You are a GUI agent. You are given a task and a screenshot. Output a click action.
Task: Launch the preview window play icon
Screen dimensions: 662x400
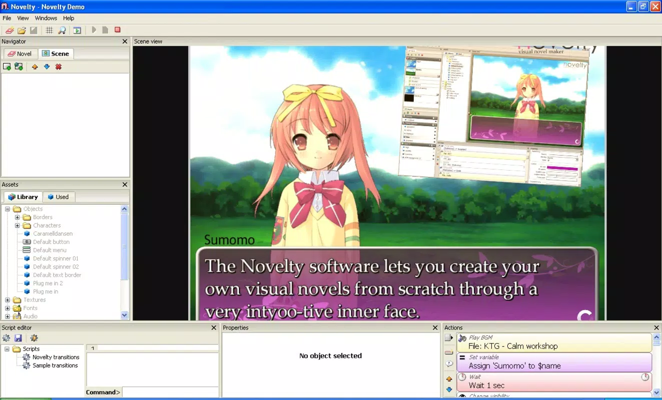pos(77,30)
